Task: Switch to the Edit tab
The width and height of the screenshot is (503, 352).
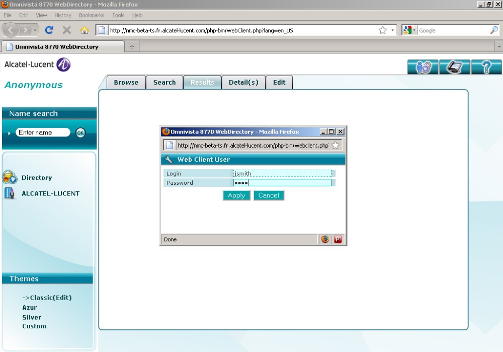Action: coord(279,82)
